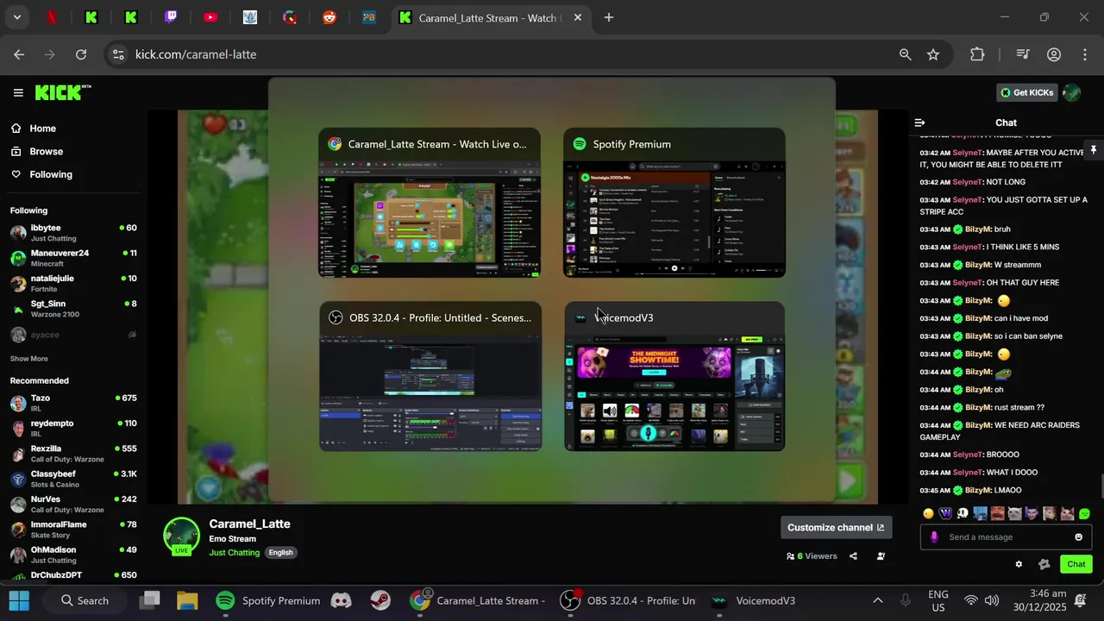This screenshot has width=1104, height=621.
Task: Open Chrome extensions puzzle icon
Action: click(x=977, y=54)
